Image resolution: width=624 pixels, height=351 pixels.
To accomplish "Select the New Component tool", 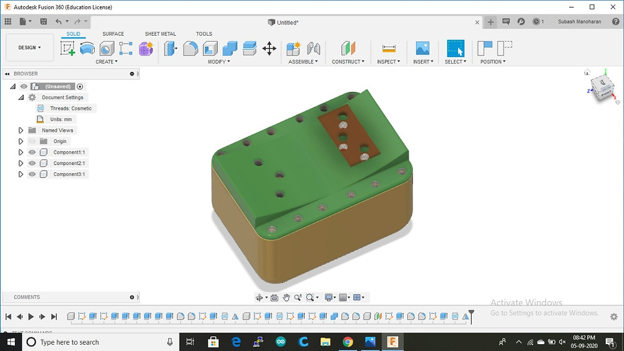I will tap(293, 49).
